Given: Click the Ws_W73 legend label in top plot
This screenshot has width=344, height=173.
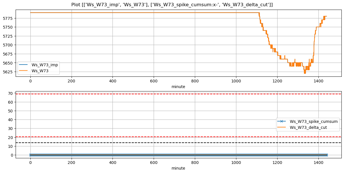Looking at the screenshot, I should (x=39, y=71).
